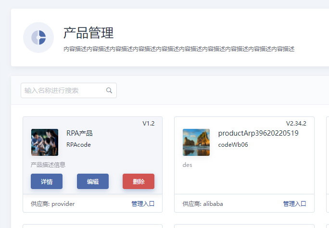Click the 供应商: provider supplier label
Image resolution: width=329 pixels, height=228 pixels.
coord(52,203)
